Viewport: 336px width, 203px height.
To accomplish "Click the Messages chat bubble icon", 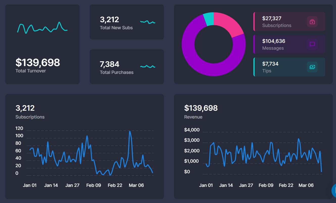I will [312, 44].
